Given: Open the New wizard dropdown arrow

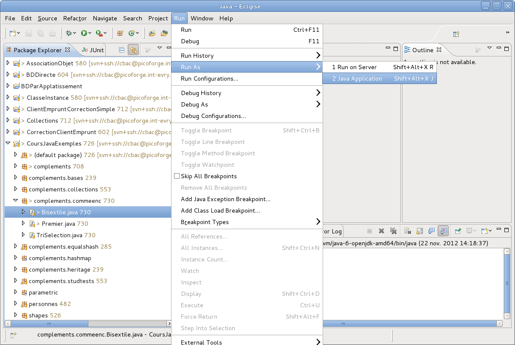Looking at the screenshot, I should coord(19,33).
